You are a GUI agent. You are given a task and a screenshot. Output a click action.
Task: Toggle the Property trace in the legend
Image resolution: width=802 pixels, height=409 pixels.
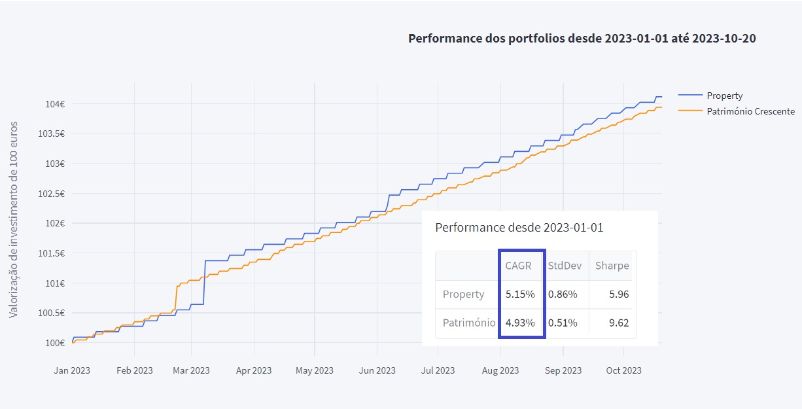(724, 96)
